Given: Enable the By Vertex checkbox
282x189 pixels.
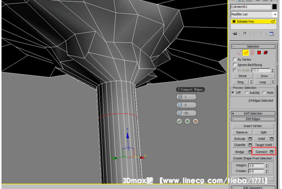Looking at the screenshot, I should [235, 59].
